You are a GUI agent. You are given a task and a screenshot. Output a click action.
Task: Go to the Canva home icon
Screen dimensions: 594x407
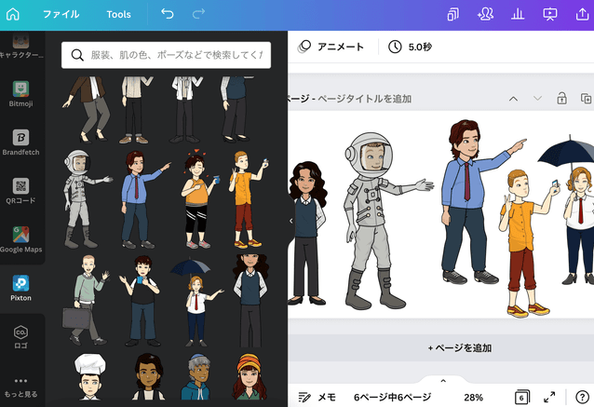click(x=13, y=14)
